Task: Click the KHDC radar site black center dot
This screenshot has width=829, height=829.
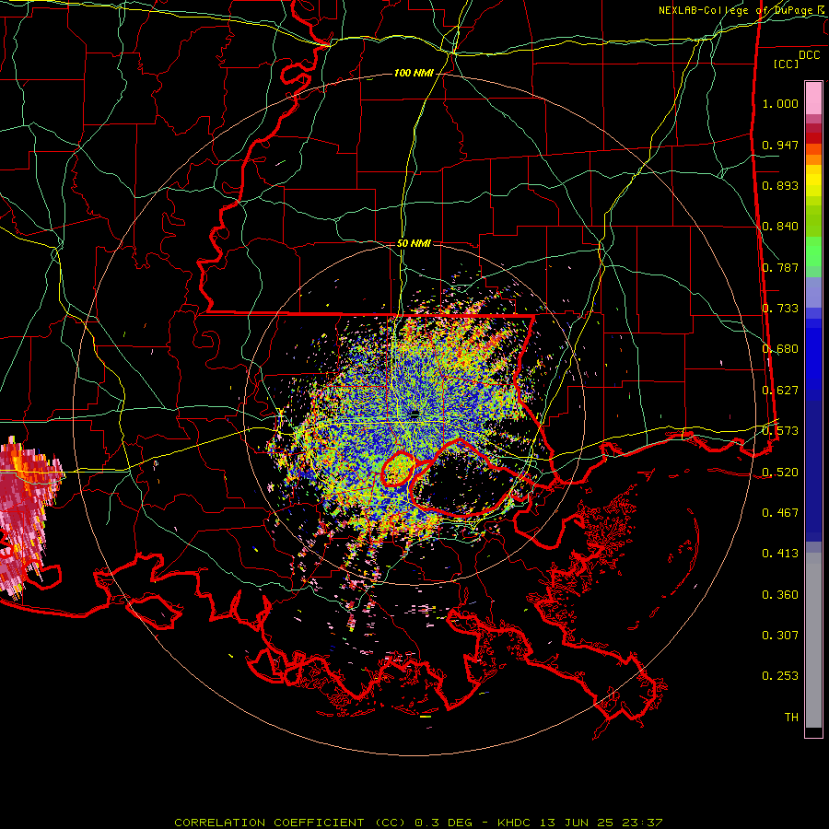Action: [x=414, y=414]
